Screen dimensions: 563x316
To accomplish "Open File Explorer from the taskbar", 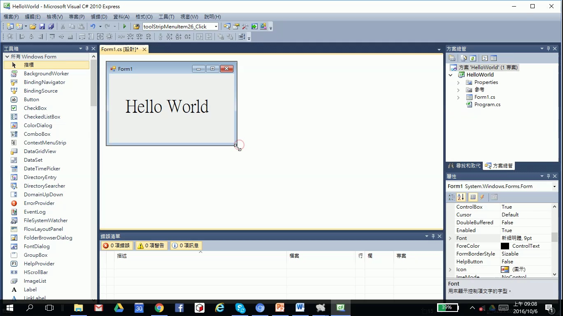I will [78, 307].
